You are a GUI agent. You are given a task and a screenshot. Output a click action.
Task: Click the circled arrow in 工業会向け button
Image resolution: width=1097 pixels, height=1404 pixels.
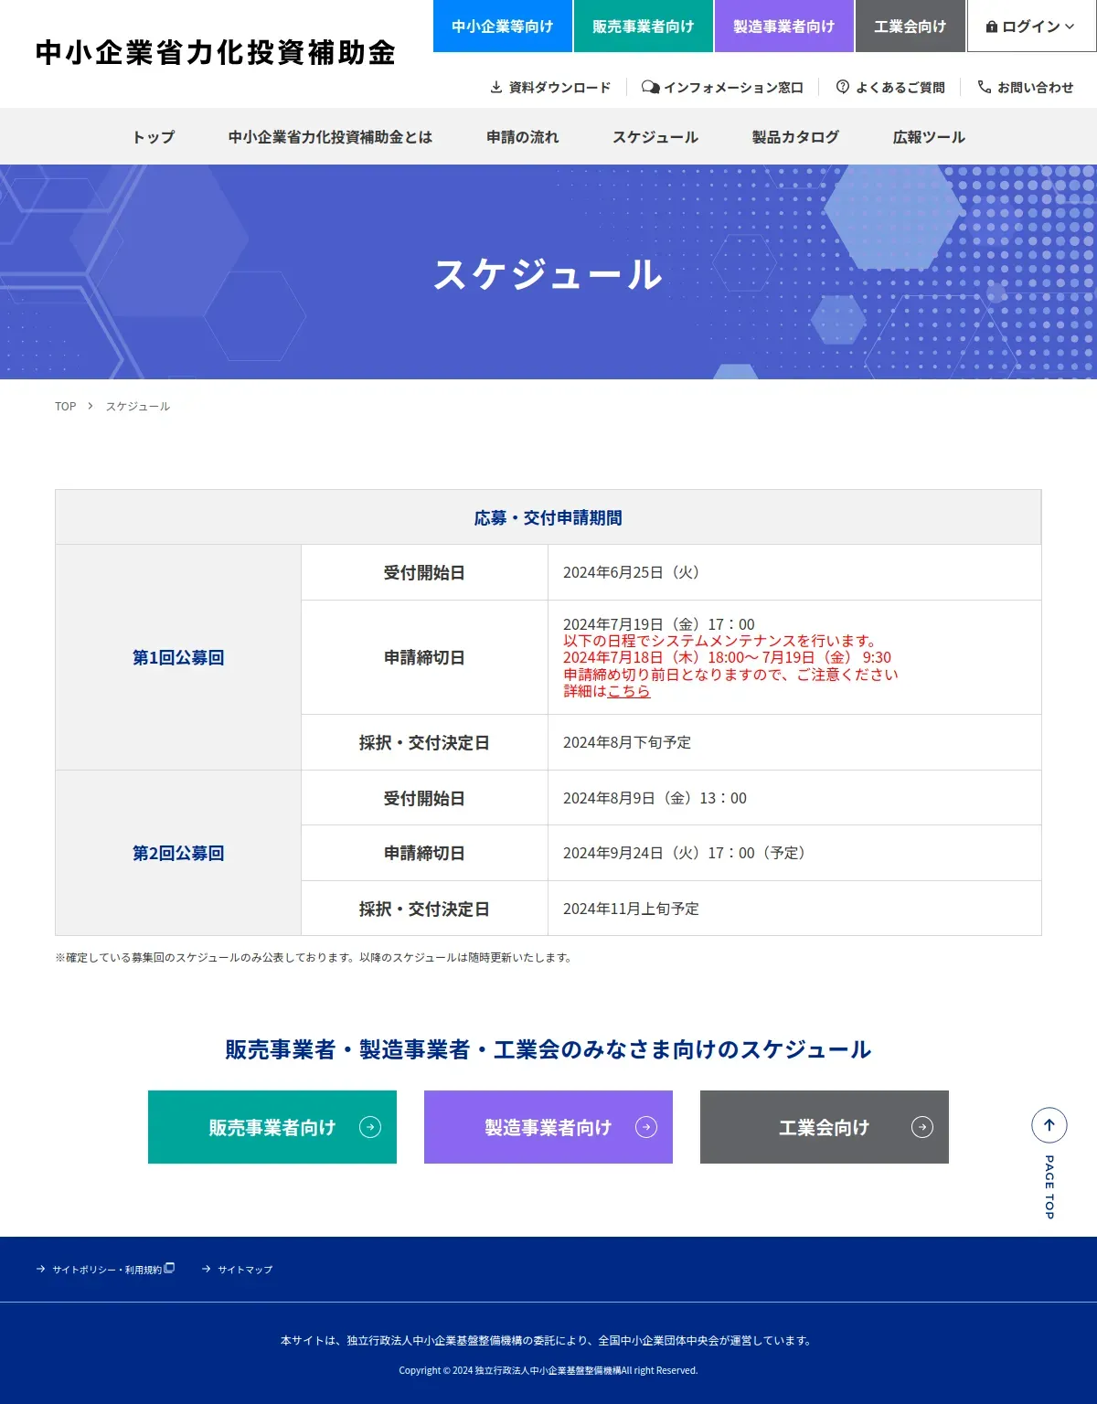(x=922, y=1127)
